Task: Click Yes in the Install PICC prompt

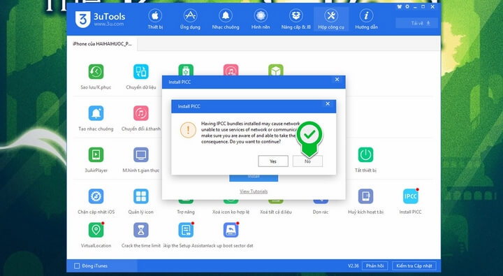Action: click(x=273, y=161)
